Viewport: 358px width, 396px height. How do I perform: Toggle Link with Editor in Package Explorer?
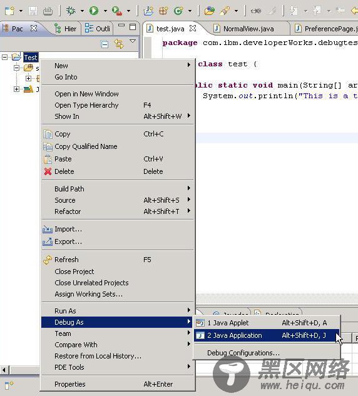click(119, 44)
